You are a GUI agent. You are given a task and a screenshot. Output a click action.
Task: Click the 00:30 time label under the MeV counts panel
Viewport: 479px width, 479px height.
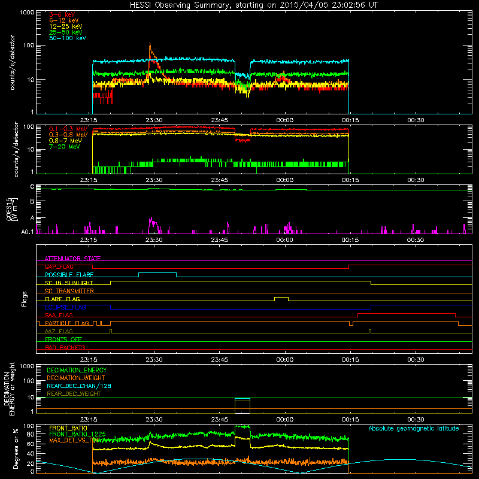pos(416,180)
